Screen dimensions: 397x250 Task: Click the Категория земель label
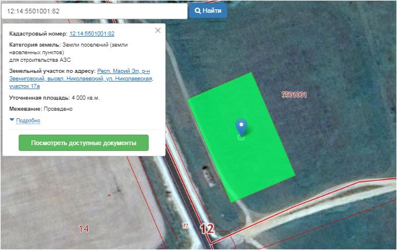35,45
